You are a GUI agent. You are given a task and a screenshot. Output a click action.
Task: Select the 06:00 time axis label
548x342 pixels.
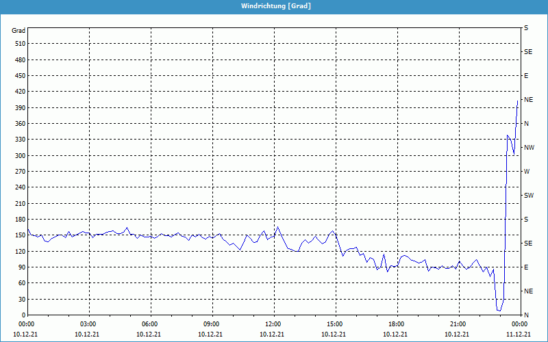(150, 324)
